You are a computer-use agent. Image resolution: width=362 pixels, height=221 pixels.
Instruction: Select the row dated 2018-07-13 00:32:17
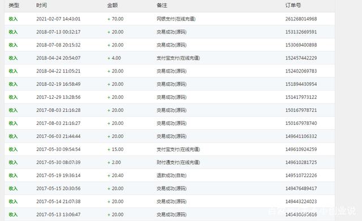click(170, 32)
